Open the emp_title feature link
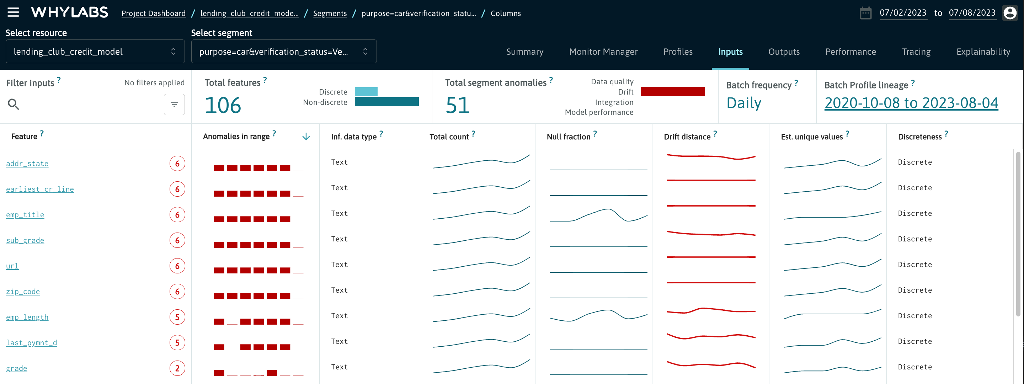Viewport: 1024px width, 384px height. tap(25, 215)
